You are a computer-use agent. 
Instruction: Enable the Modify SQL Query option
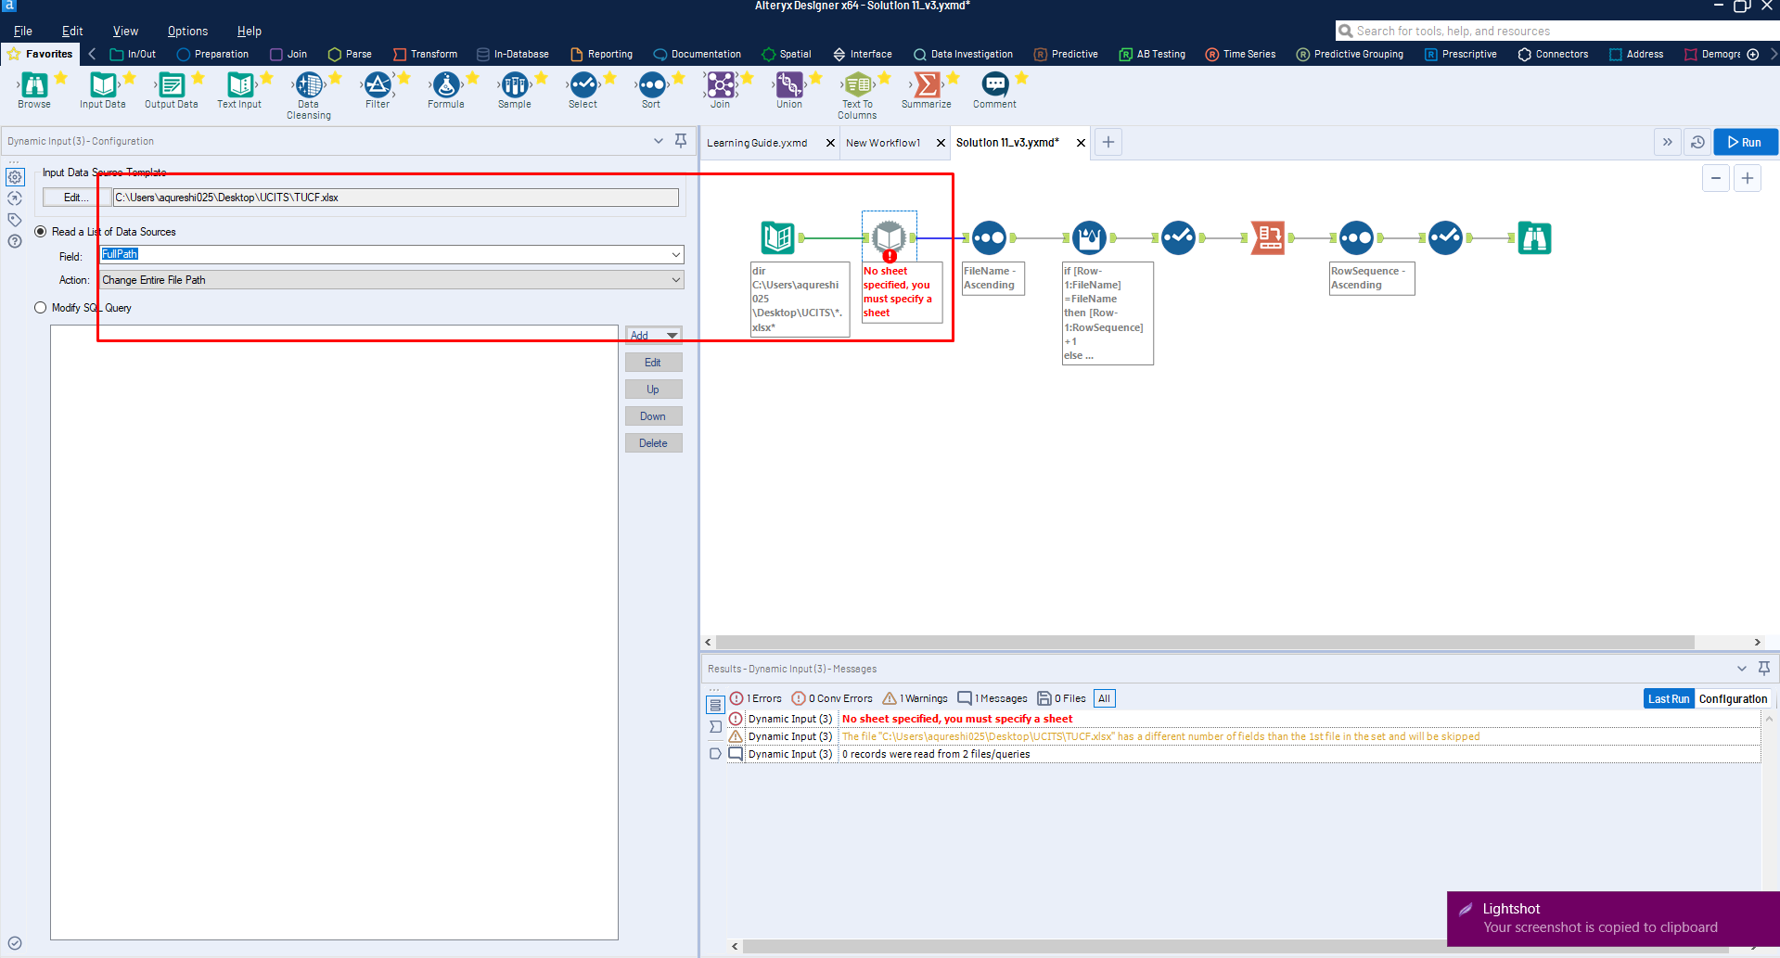point(41,308)
